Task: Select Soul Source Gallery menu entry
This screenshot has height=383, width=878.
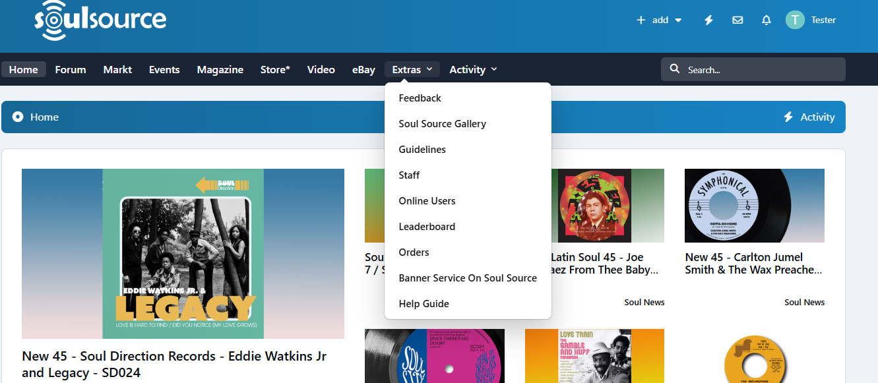Action: 468,124
